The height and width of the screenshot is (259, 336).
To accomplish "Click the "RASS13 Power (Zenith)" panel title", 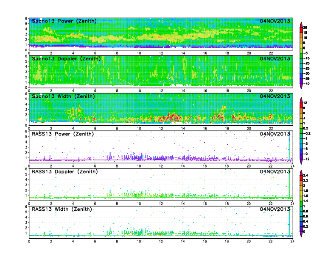I will point(63,134).
